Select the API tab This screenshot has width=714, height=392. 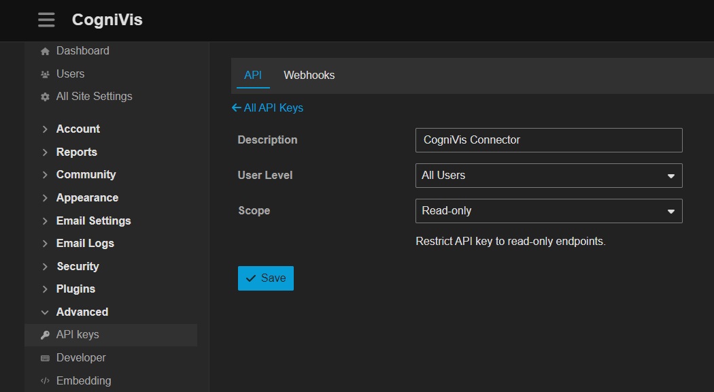(253, 75)
